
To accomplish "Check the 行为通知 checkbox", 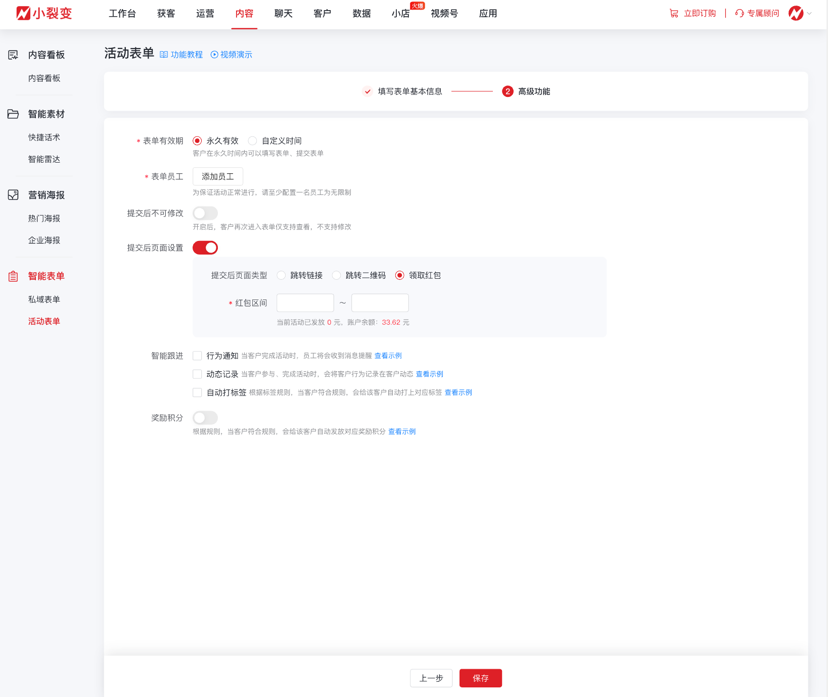I will (197, 356).
